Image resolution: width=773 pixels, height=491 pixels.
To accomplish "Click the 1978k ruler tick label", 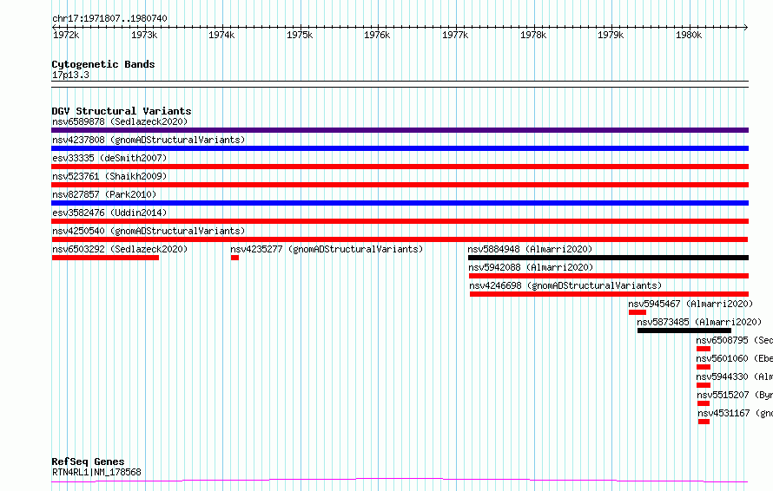I will pos(533,35).
